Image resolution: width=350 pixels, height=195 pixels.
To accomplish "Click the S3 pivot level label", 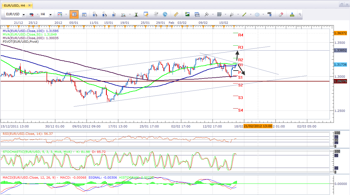I will tap(241, 98).
